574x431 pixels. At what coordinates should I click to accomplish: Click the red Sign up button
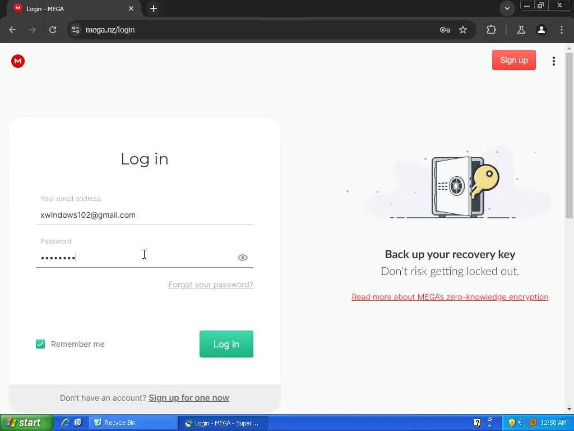coord(513,60)
